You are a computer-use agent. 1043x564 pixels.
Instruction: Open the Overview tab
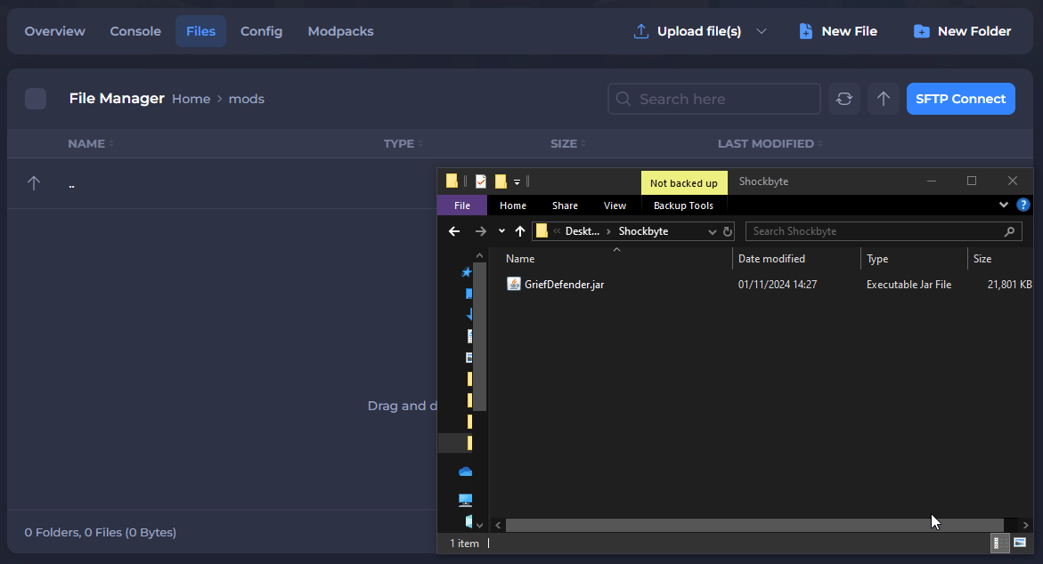54,31
